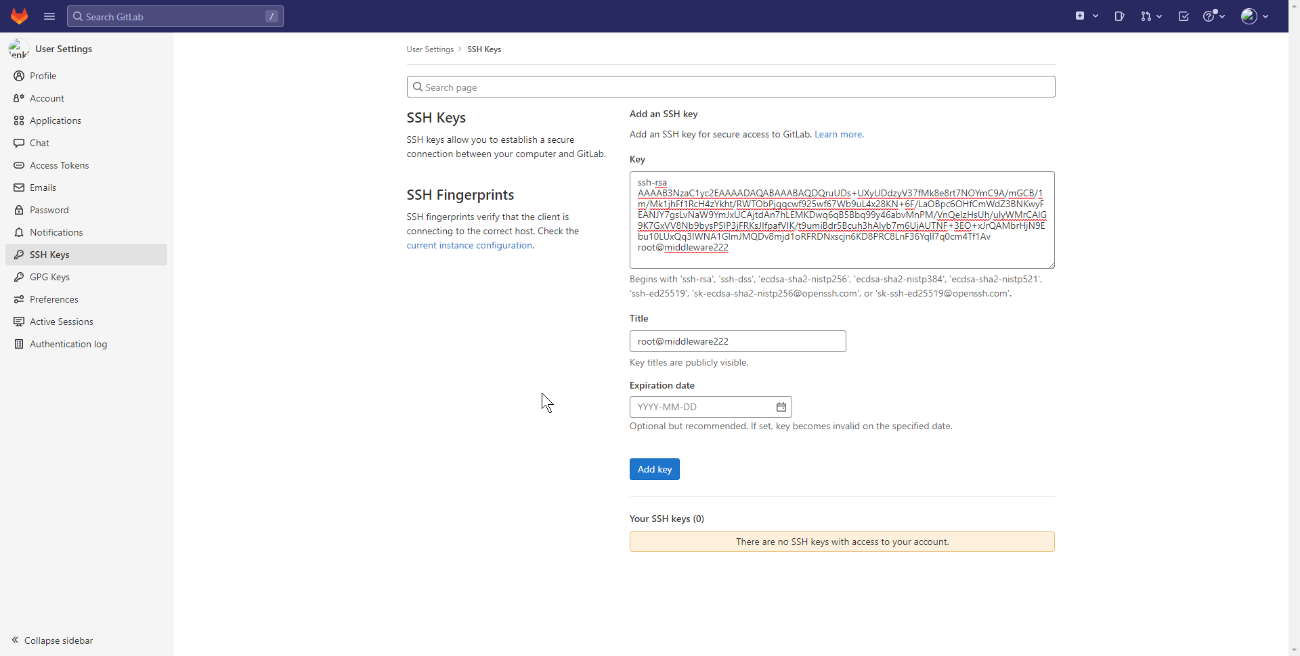Open the hamburger navigation menu
This screenshot has width=1300, height=656.
[x=49, y=16]
